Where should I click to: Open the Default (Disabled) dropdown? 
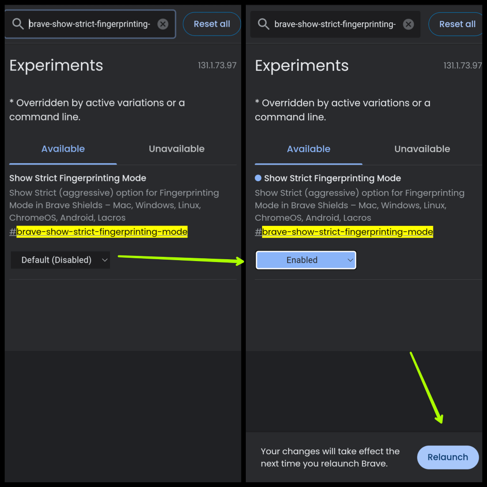pos(60,260)
